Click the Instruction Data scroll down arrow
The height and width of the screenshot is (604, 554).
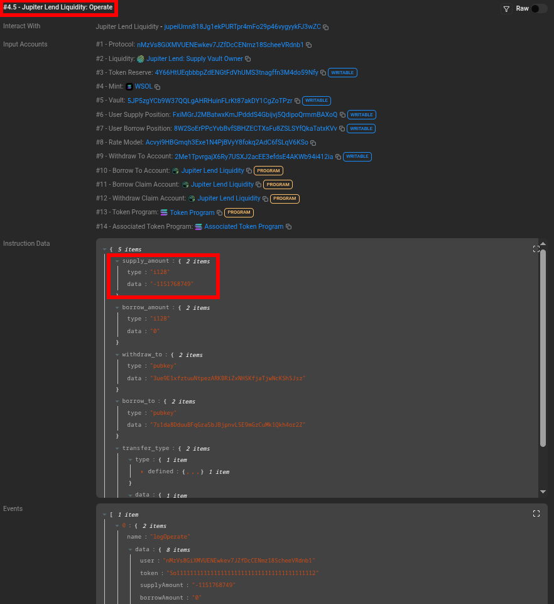543,491
